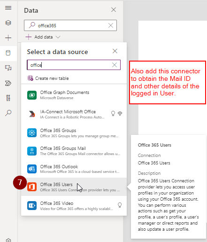
Task: Clear the office365 search field in the Data panel
Action: [x=111, y=25]
